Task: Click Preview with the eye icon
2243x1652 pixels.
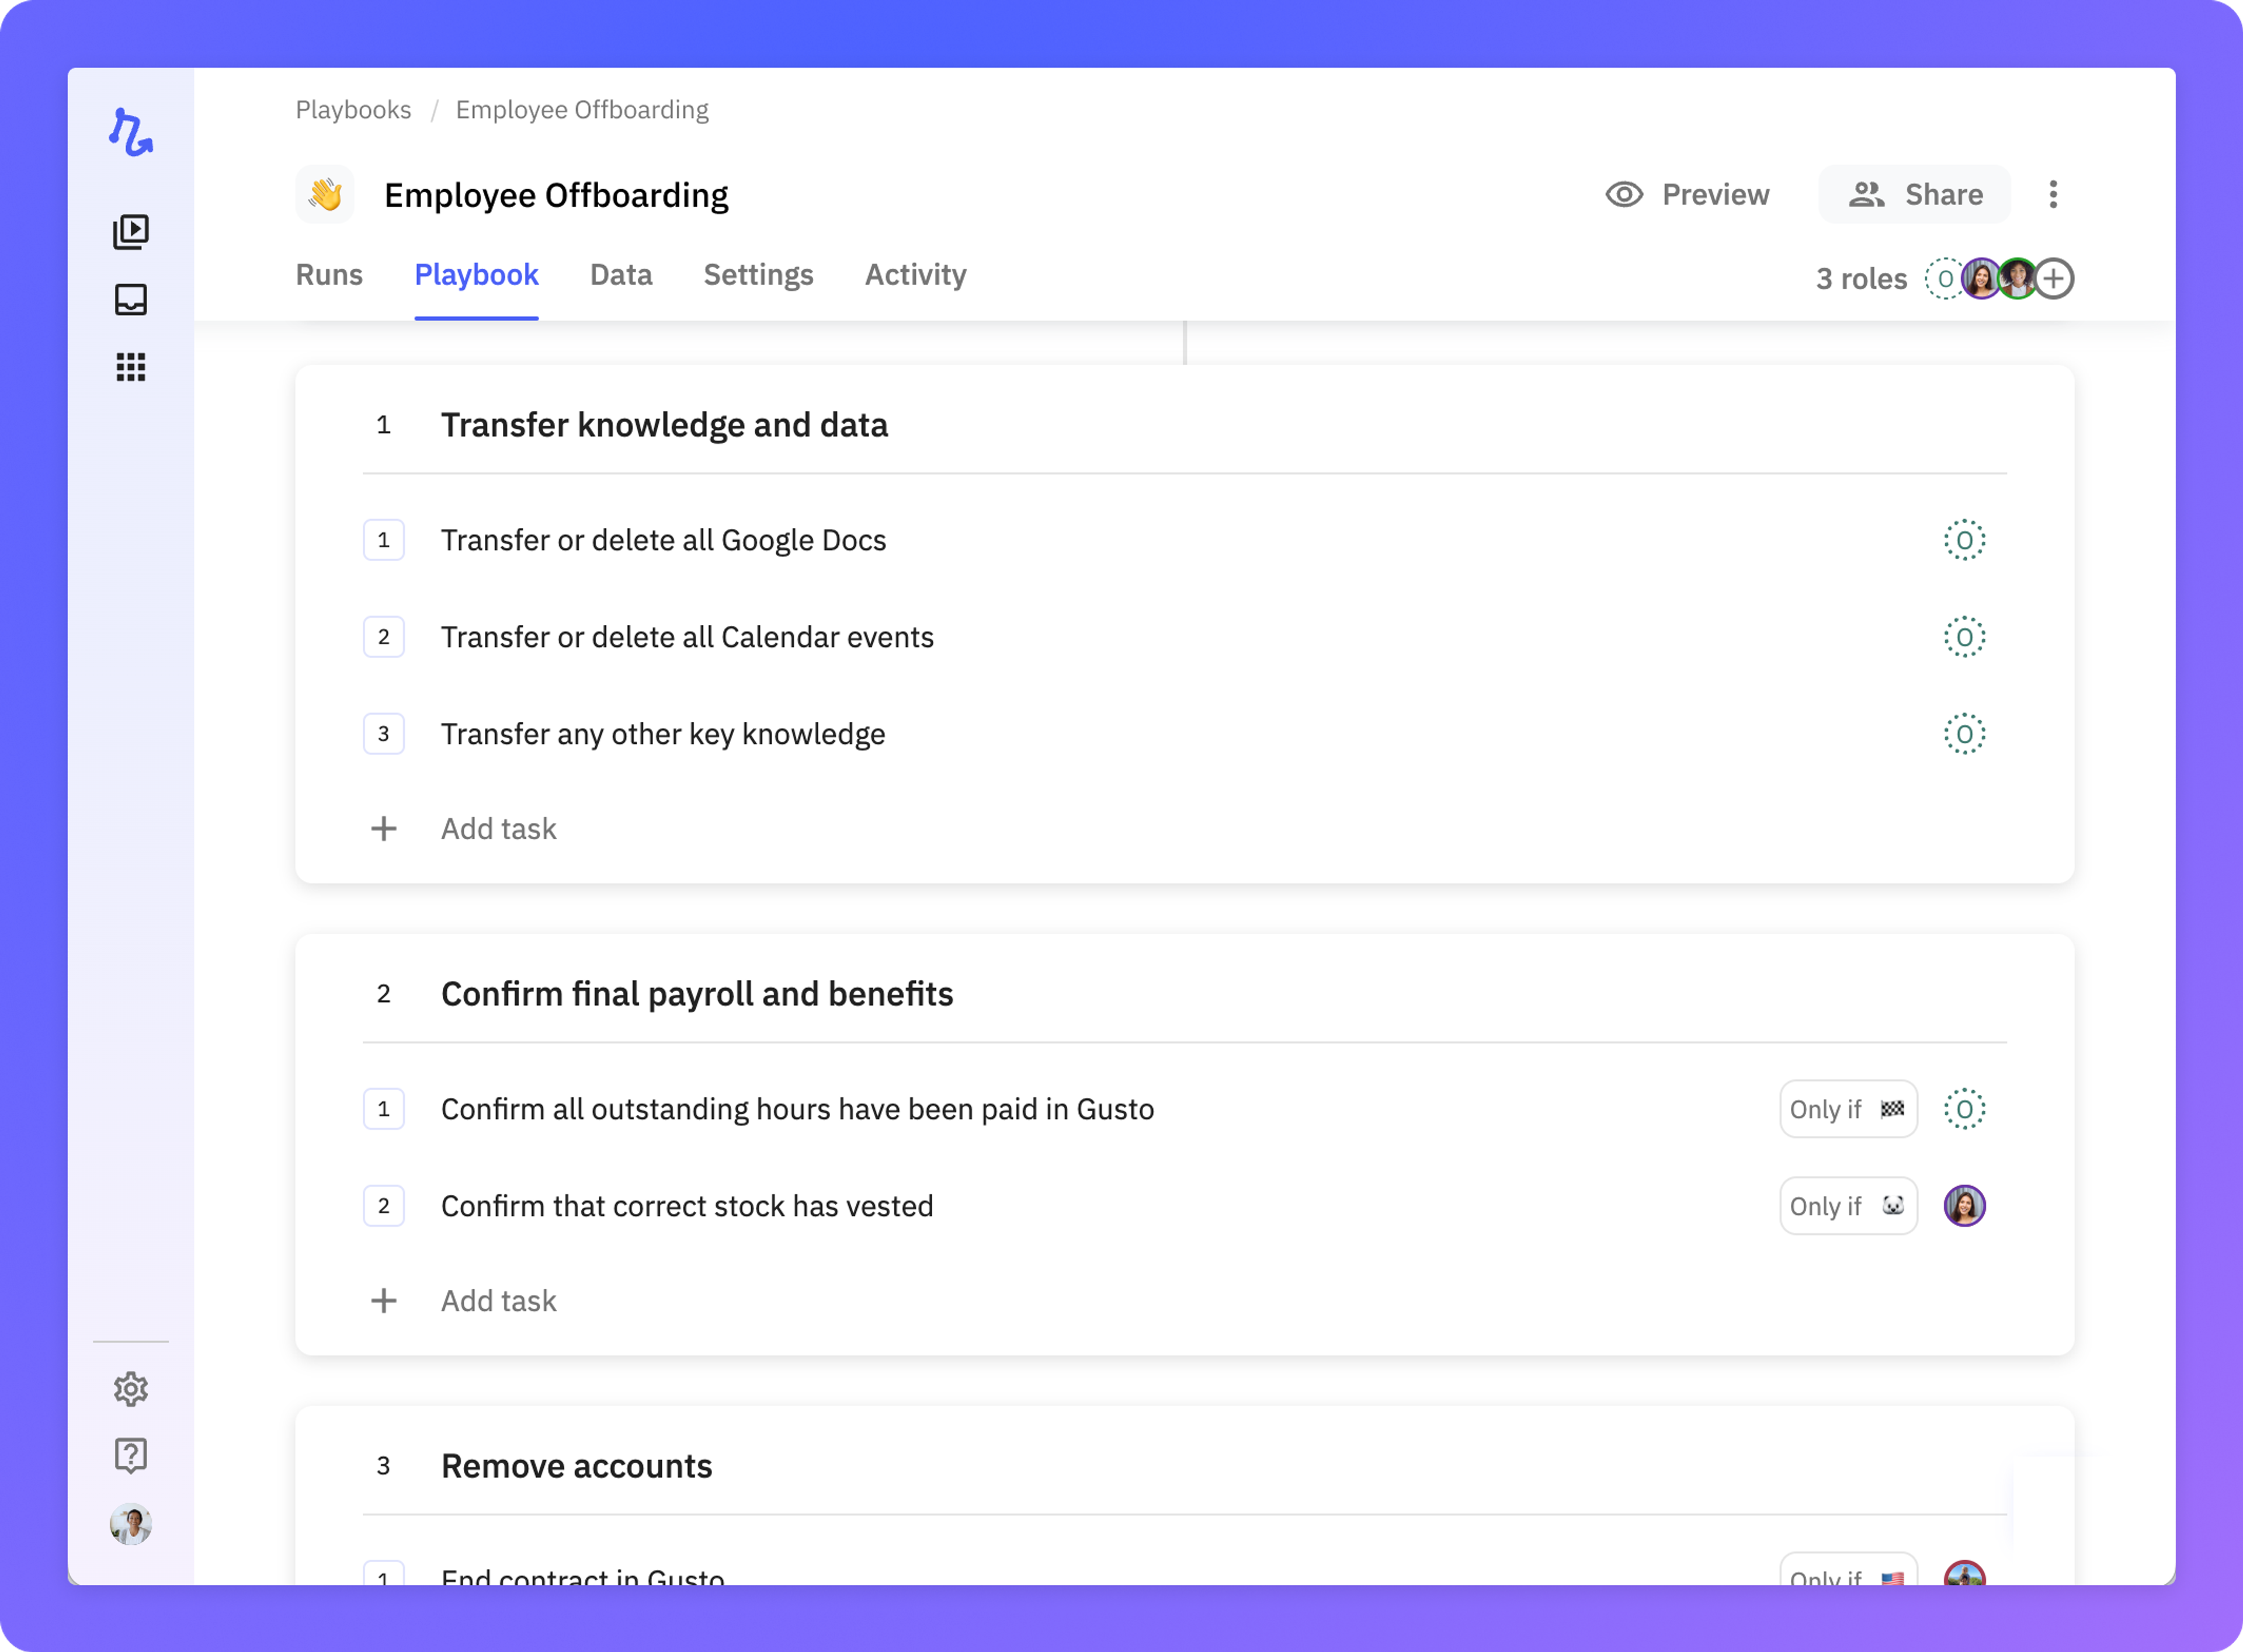Action: (x=1687, y=194)
